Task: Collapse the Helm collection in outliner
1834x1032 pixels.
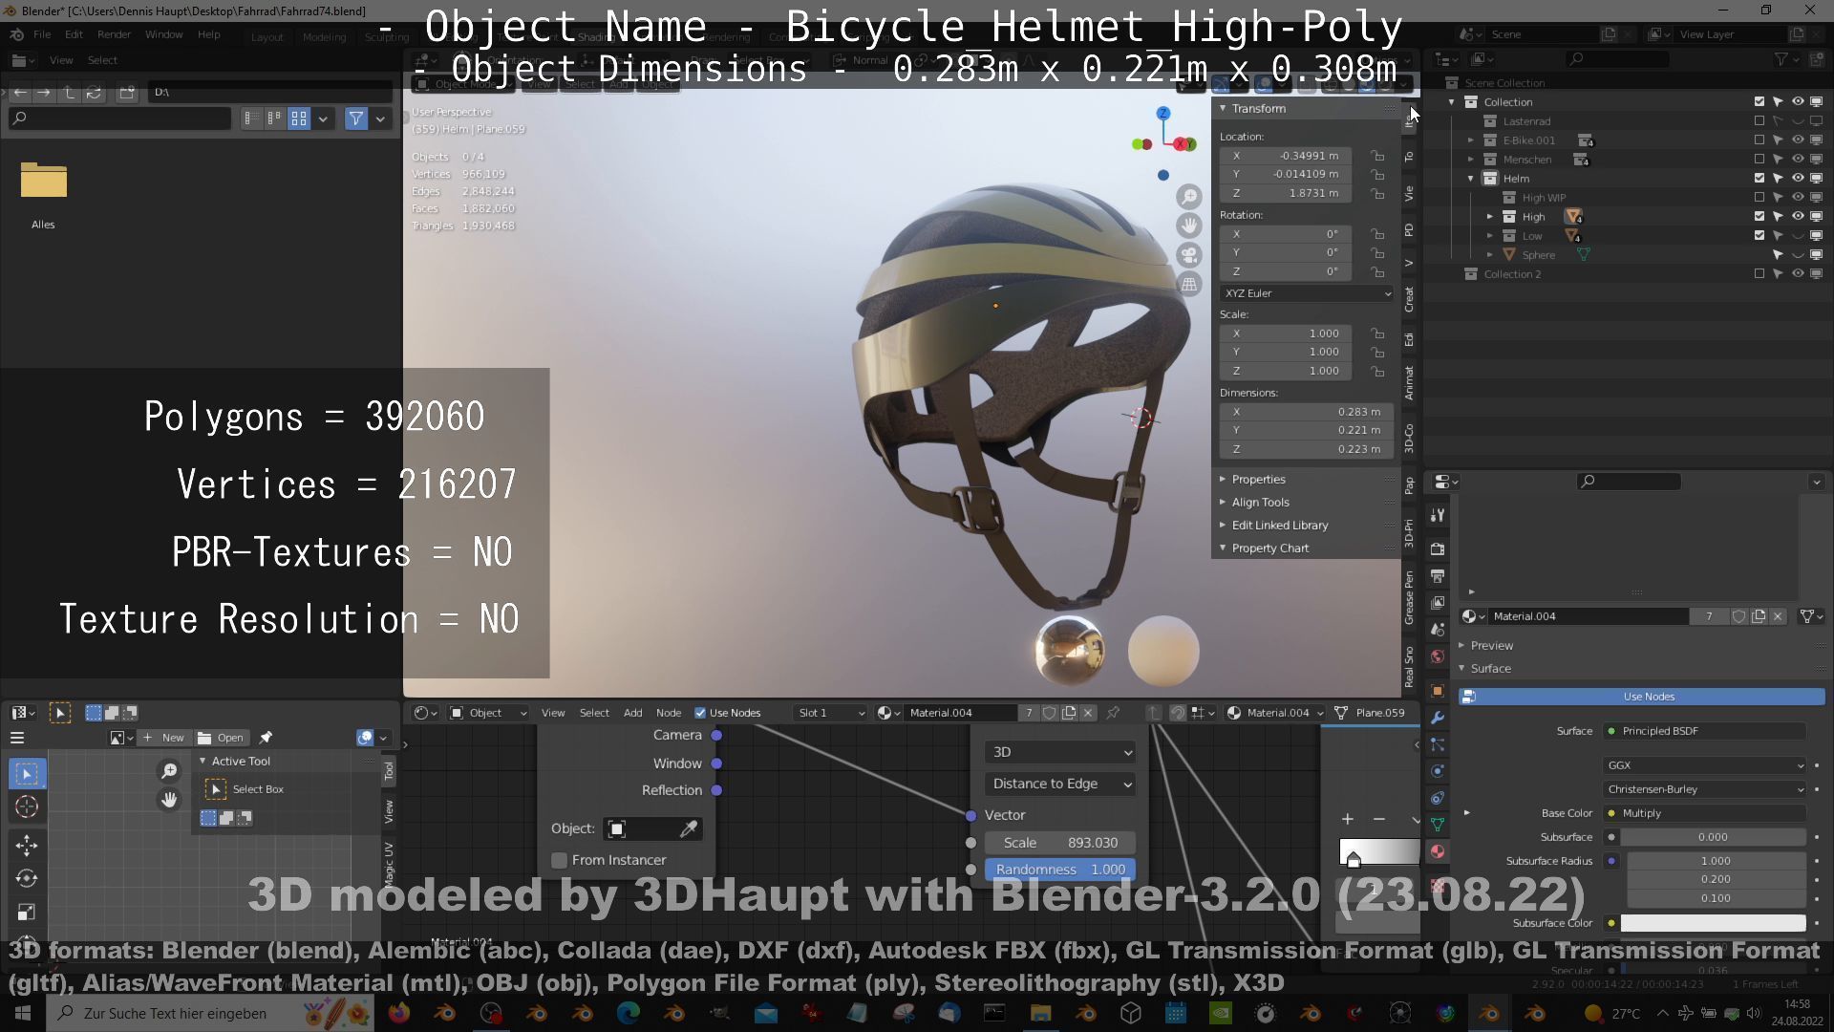Action: coord(1471,179)
